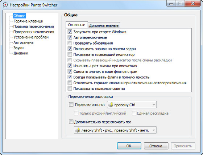Image resolution: width=203 pixels, height=155 pixels.
Task: Click the Переключение раскладки group label
Action: pos(91,97)
